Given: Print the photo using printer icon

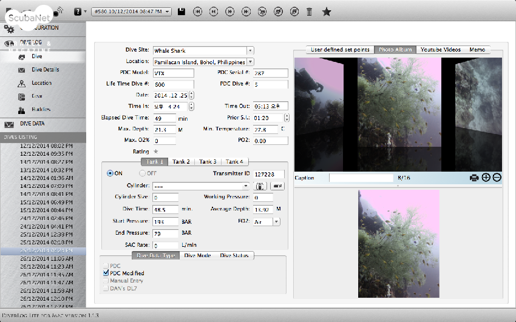Looking at the screenshot, I should coord(474,178).
